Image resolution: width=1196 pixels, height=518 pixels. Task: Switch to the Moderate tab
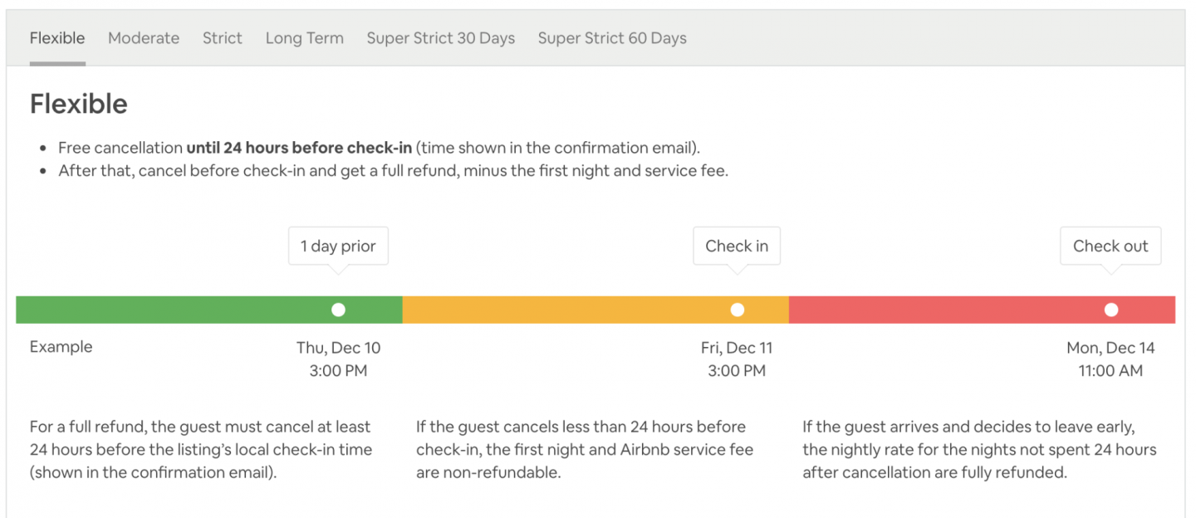click(144, 38)
